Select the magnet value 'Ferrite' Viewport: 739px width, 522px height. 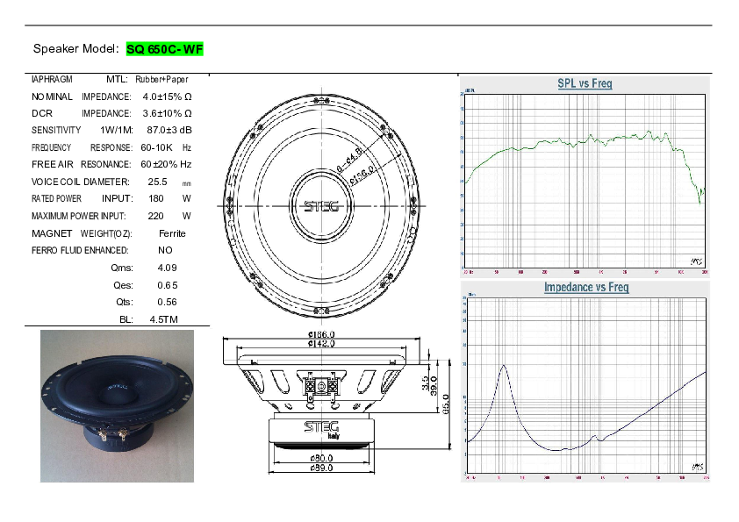(172, 233)
